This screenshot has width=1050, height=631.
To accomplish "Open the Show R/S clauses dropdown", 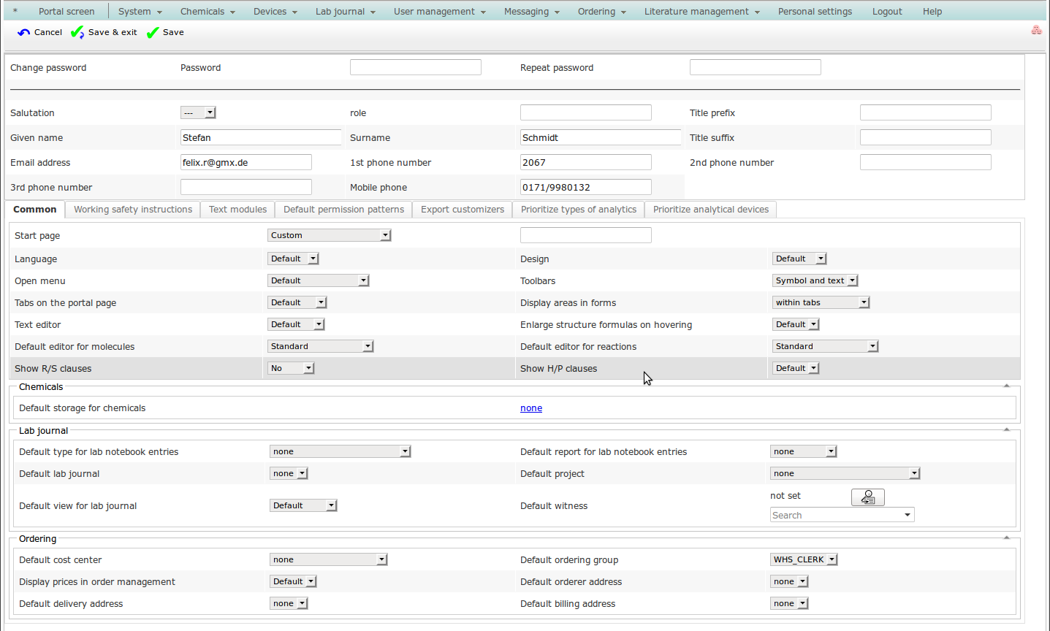I will pos(291,368).
